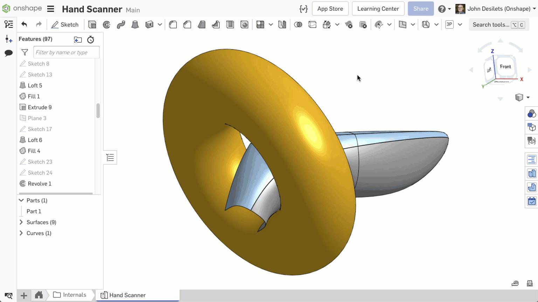Select the Revolve tool
The height and width of the screenshot is (302, 538).
click(106, 24)
